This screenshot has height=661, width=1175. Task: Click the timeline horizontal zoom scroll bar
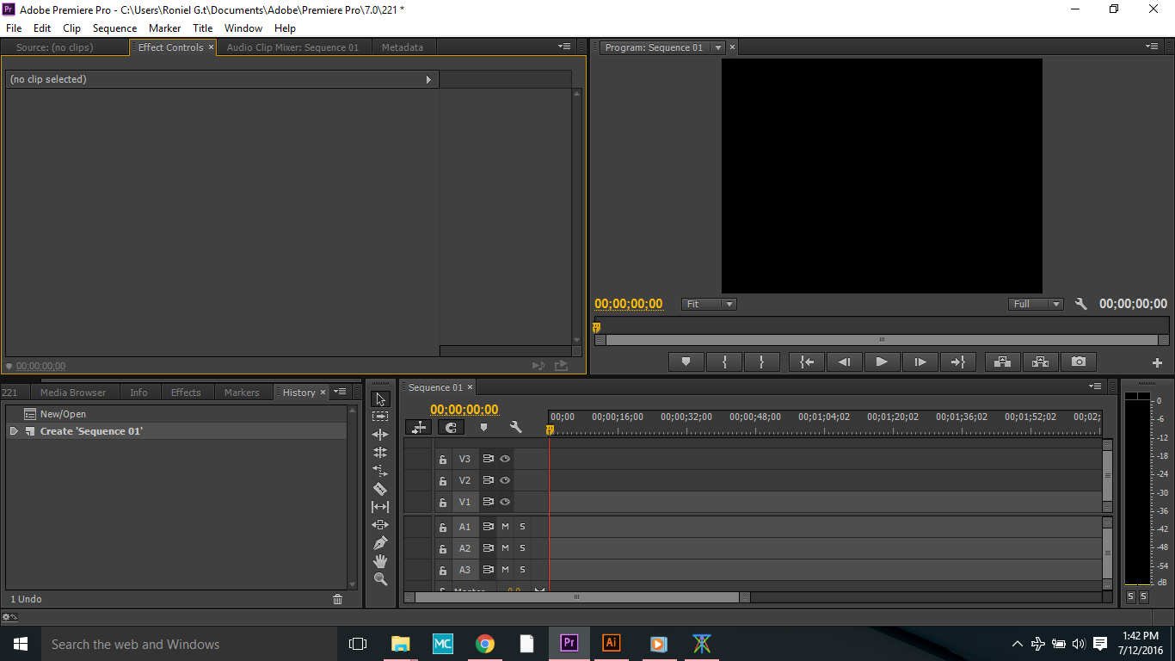coord(577,597)
